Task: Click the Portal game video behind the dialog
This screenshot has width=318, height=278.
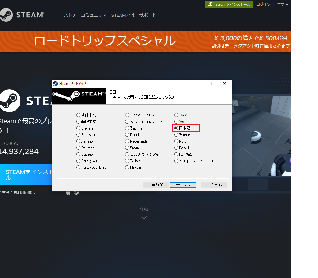Action: (261, 136)
